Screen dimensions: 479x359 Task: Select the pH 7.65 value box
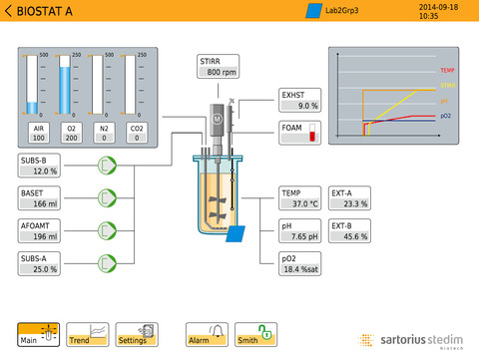pyautogui.click(x=300, y=230)
